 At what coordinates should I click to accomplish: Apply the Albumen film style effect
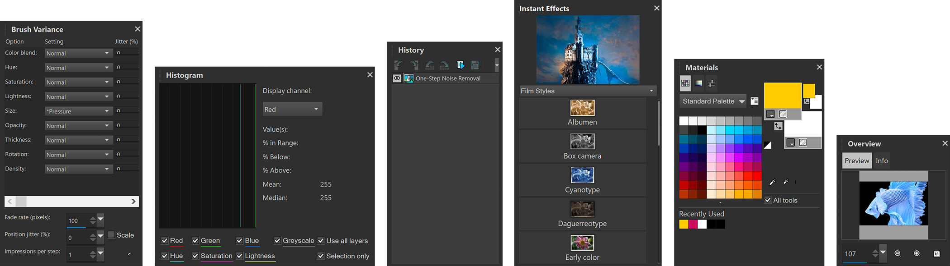582,112
